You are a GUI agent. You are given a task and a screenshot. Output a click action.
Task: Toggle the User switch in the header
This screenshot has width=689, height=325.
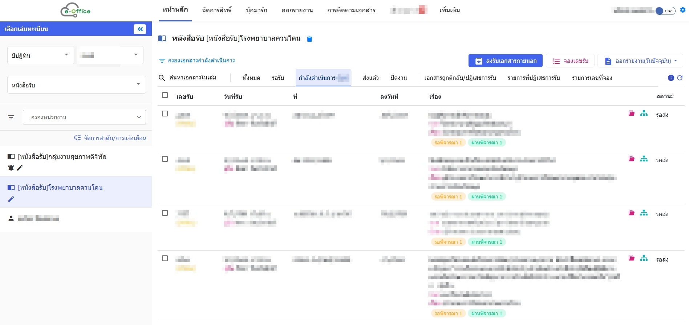pos(665,11)
